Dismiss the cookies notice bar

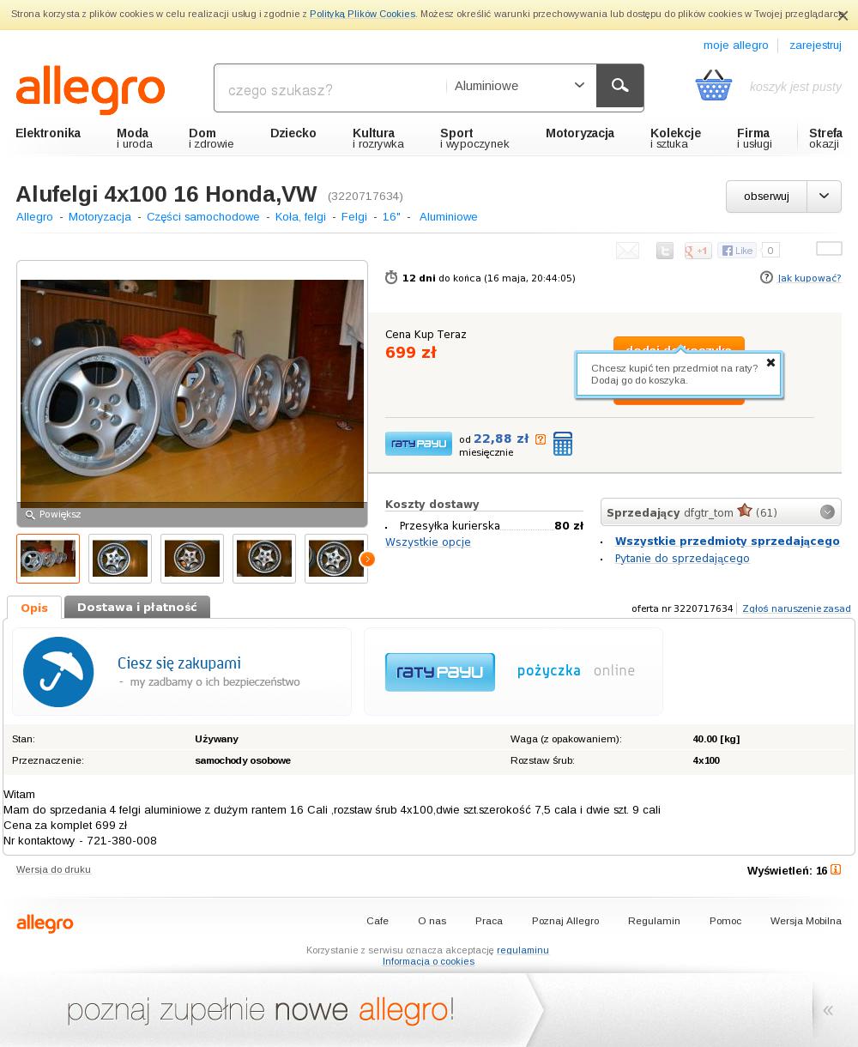click(x=843, y=15)
